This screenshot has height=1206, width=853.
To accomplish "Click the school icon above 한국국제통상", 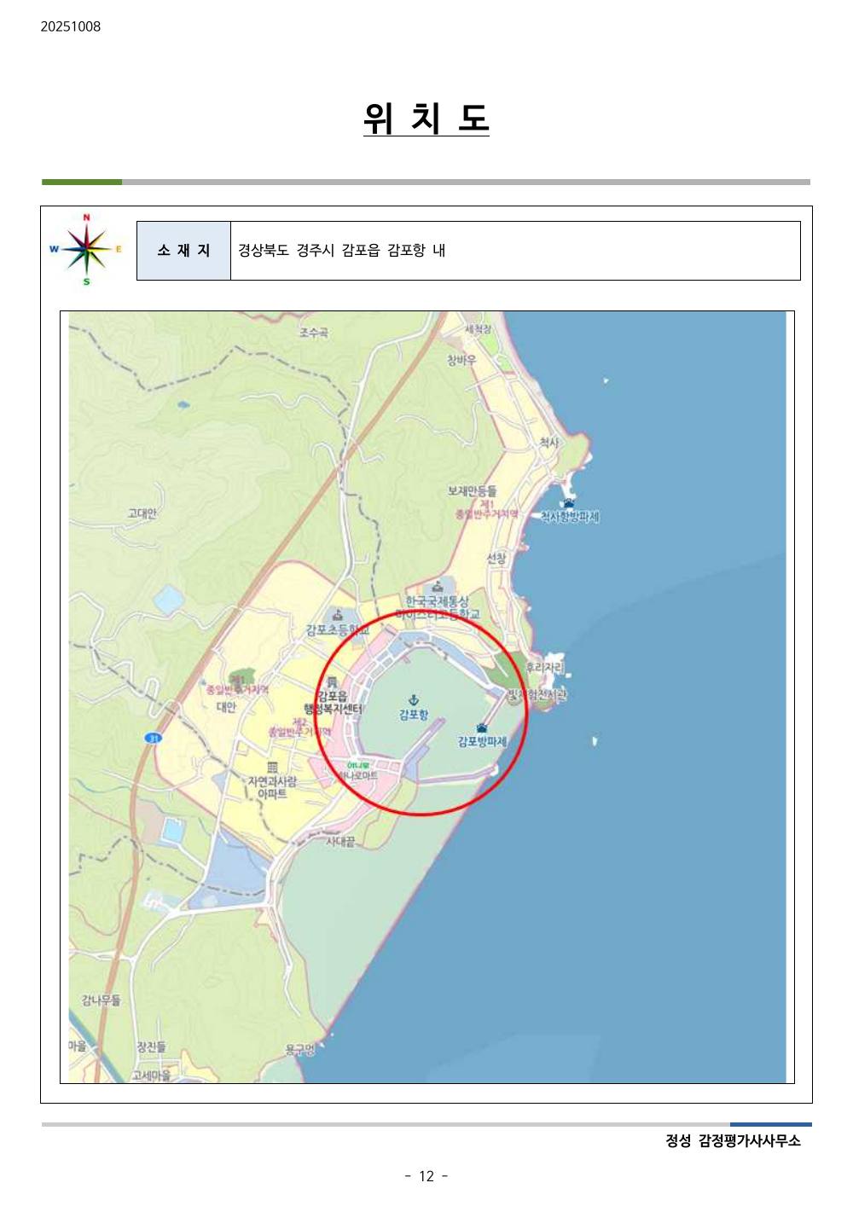I will tap(438, 587).
